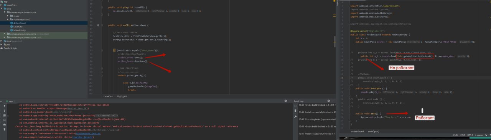Click scroll-to-end icon in Run console
The image size is (491, 140).
click(x=4, y=120)
